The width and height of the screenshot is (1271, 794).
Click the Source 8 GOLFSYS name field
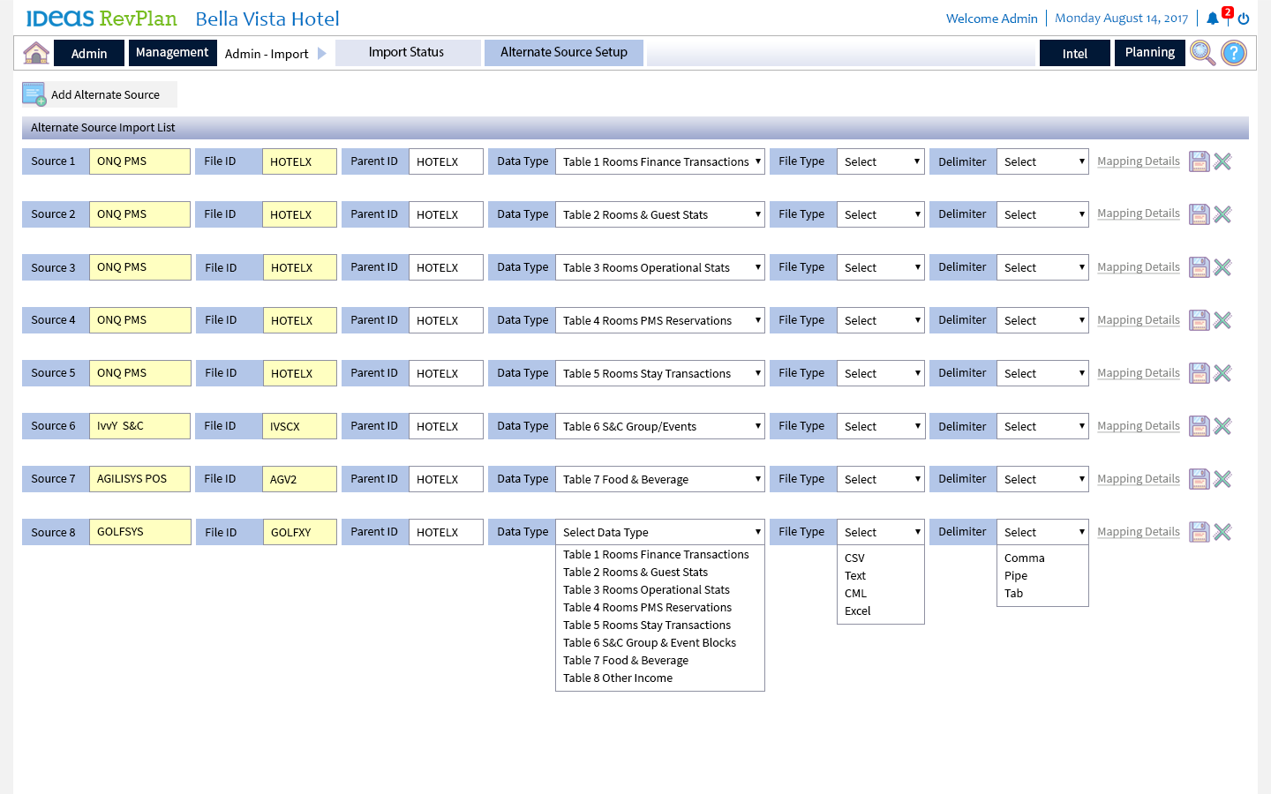pos(139,532)
